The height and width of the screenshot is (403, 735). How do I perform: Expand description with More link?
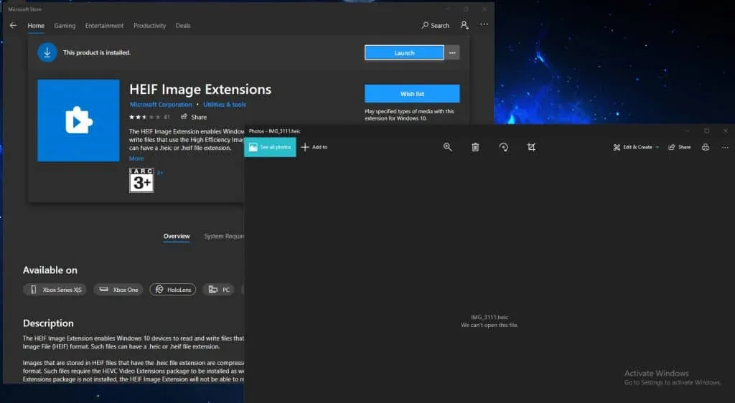tap(136, 158)
